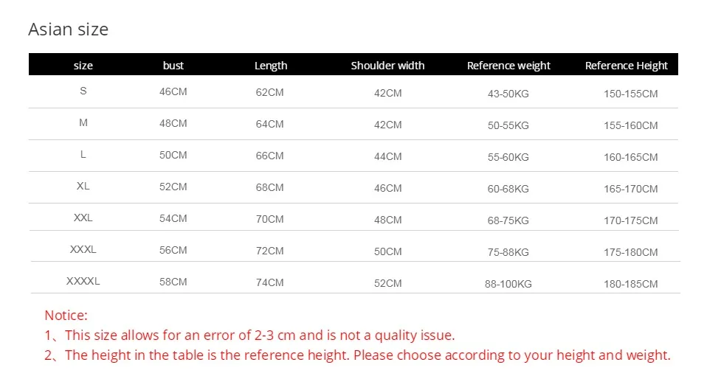Click the 'Length' column header
This screenshot has height=379, width=707.
[x=271, y=66]
